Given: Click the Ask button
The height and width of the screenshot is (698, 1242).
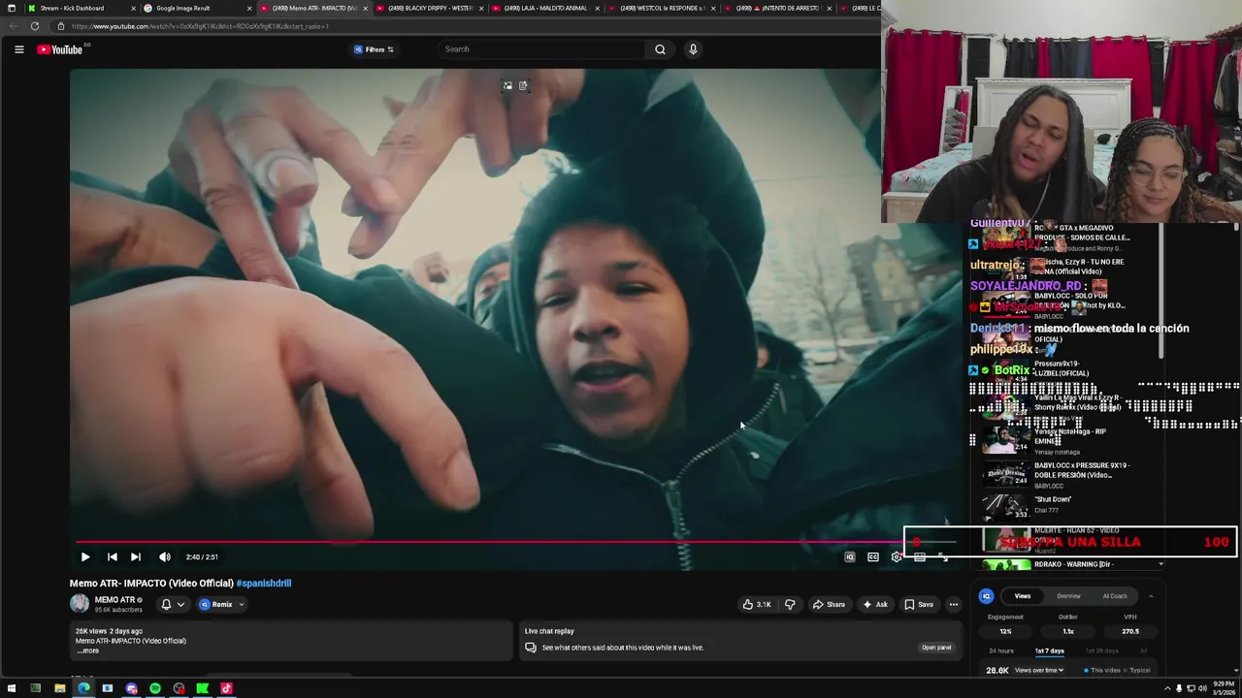Looking at the screenshot, I should (875, 604).
